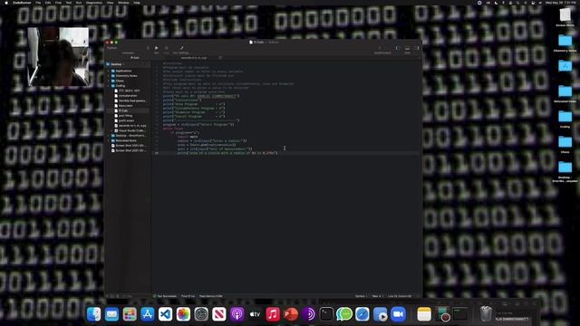Open Terminal from the Dock
The width and height of the screenshot is (580, 326).
click(x=326, y=314)
